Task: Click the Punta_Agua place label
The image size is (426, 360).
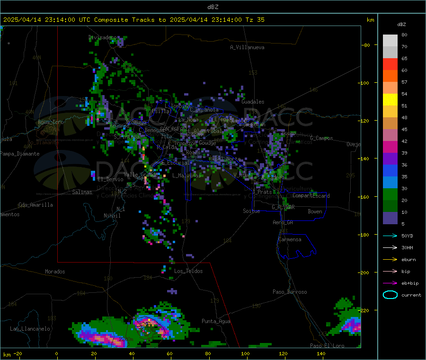Action: point(216,321)
